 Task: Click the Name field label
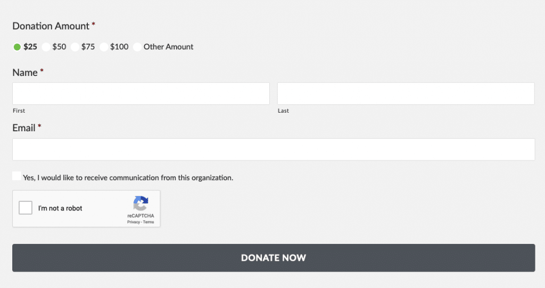(25, 72)
